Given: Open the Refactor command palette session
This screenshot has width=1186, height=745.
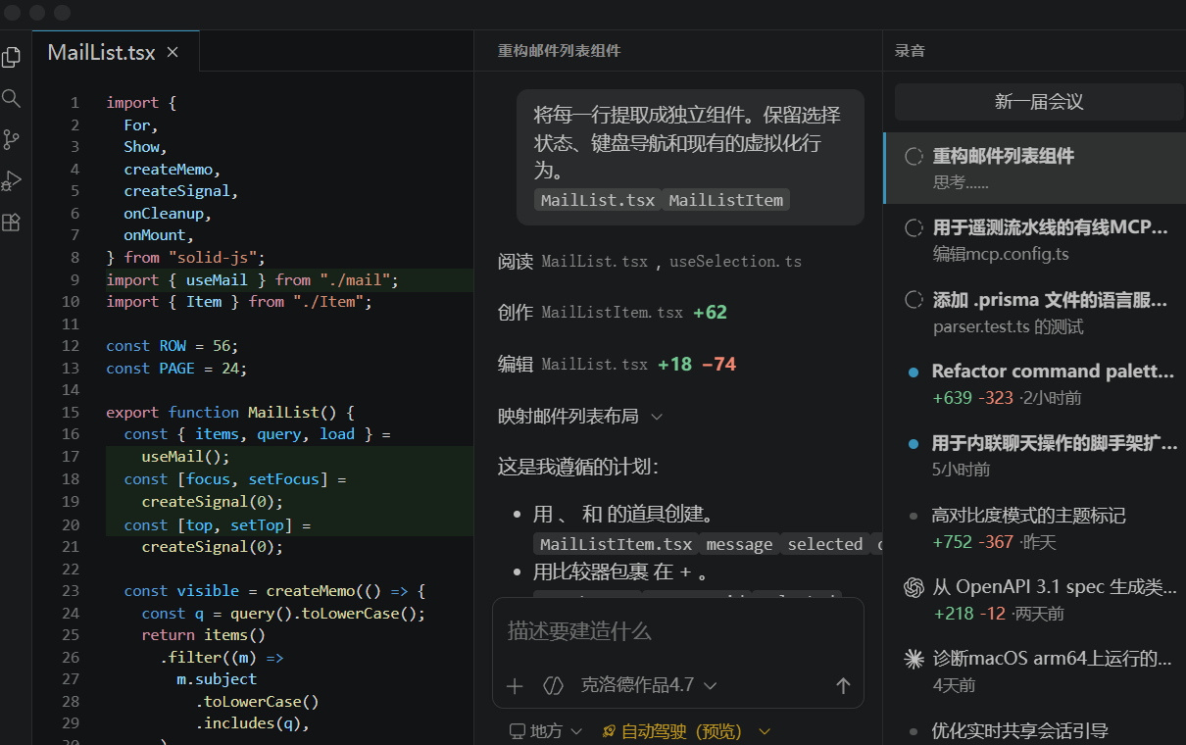Looking at the screenshot, I should 1035,383.
